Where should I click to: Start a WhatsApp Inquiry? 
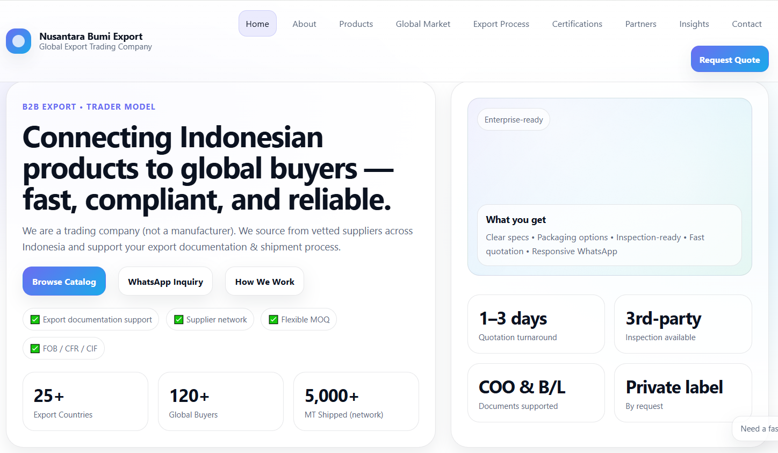(165, 282)
